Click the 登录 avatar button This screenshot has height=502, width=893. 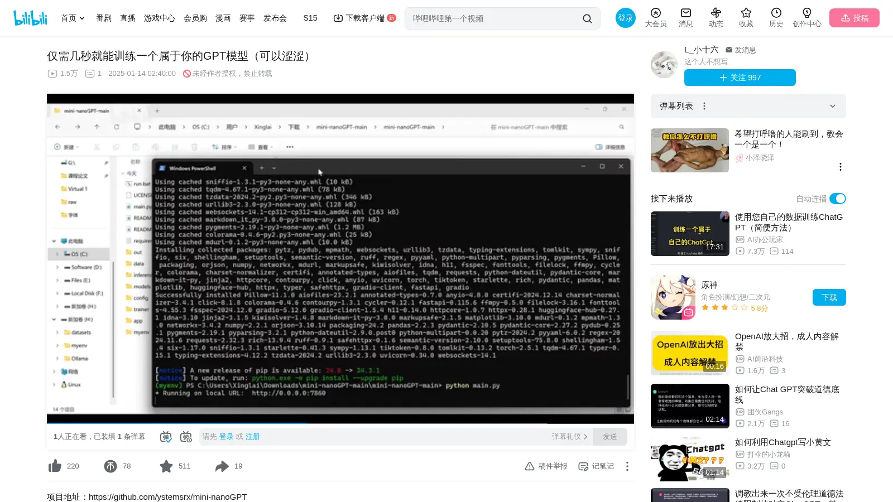coord(626,18)
